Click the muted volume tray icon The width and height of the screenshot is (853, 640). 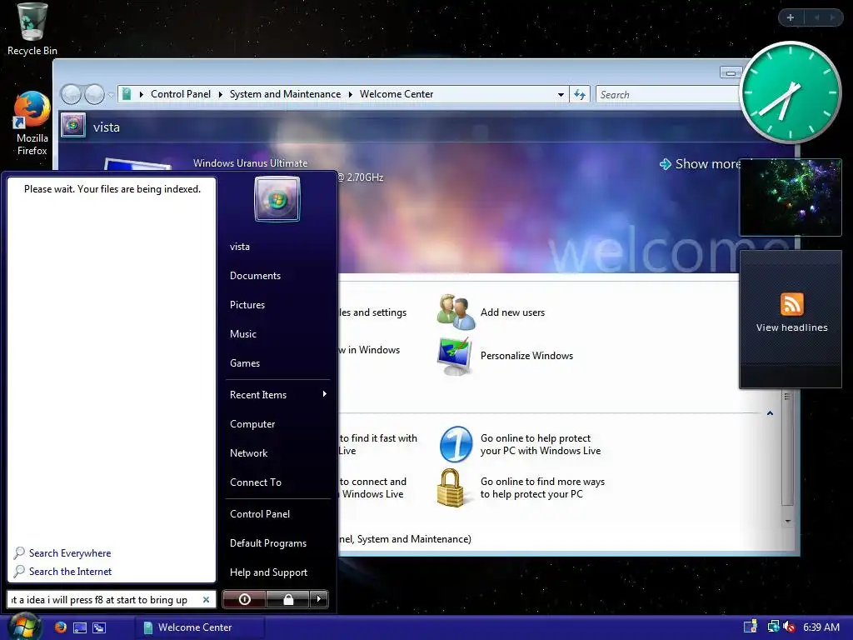click(790, 627)
